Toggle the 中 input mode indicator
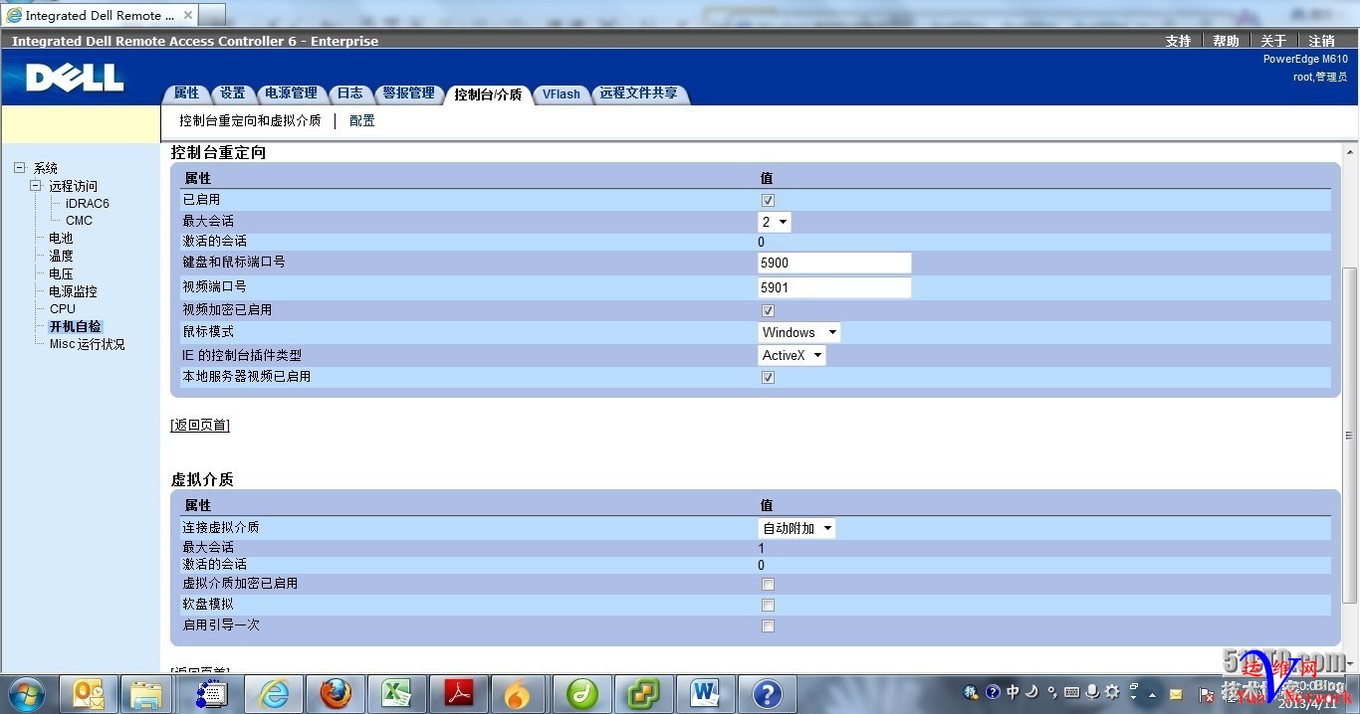This screenshot has height=714, width=1360. [x=1013, y=692]
